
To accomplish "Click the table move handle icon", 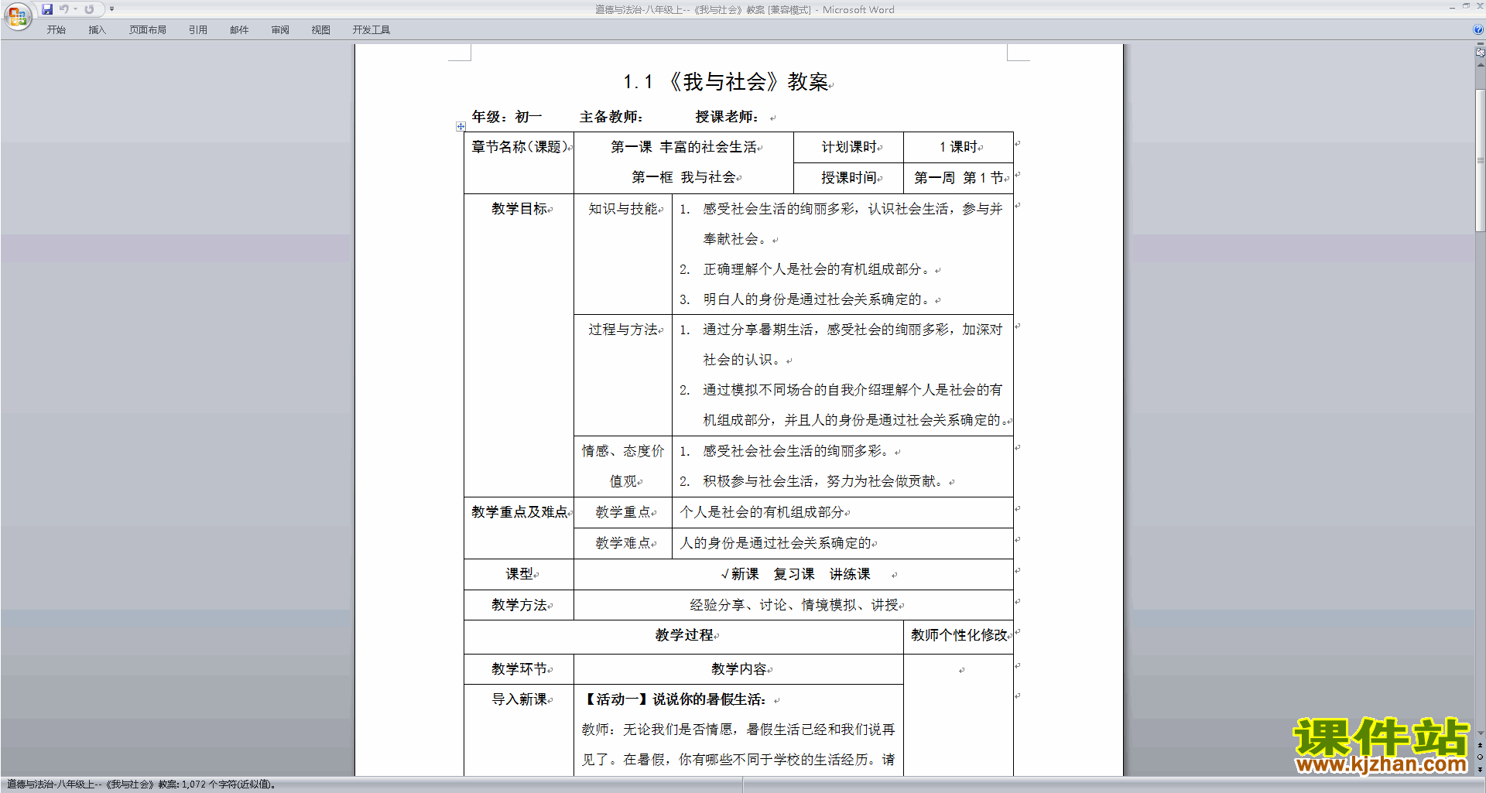I will (461, 126).
